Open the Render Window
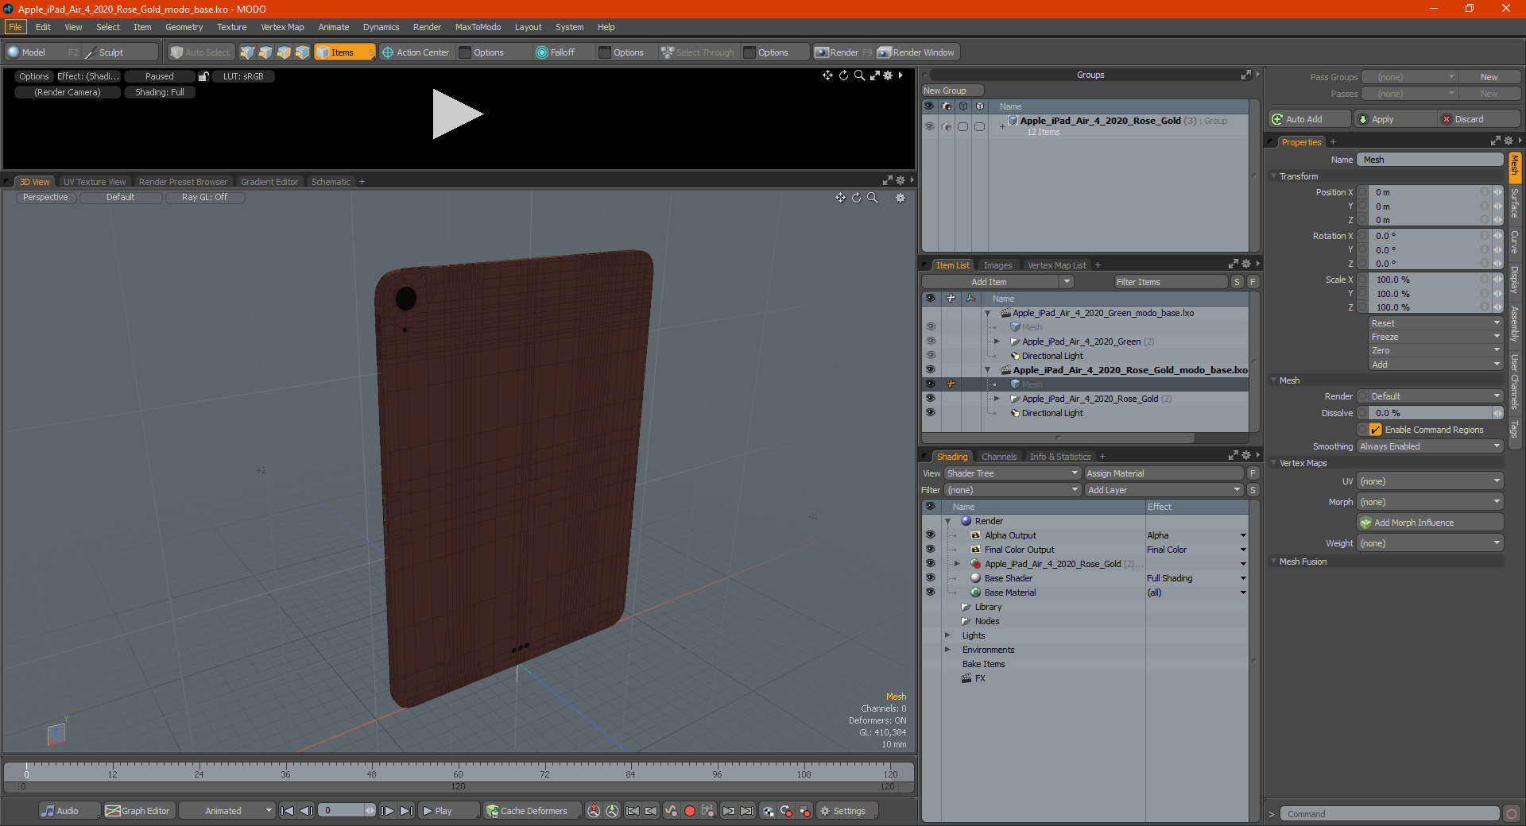The image size is (1526, 826). pos(916,52)
